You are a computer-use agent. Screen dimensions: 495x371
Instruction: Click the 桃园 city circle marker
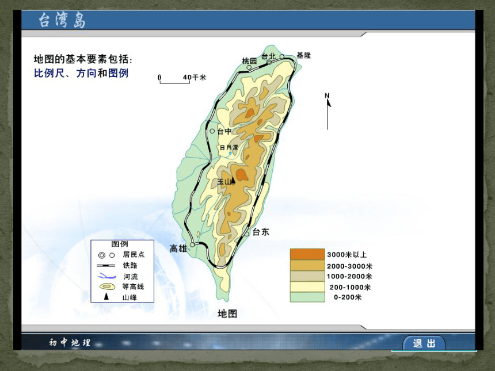pyautogui.click(x=249, y=67)
